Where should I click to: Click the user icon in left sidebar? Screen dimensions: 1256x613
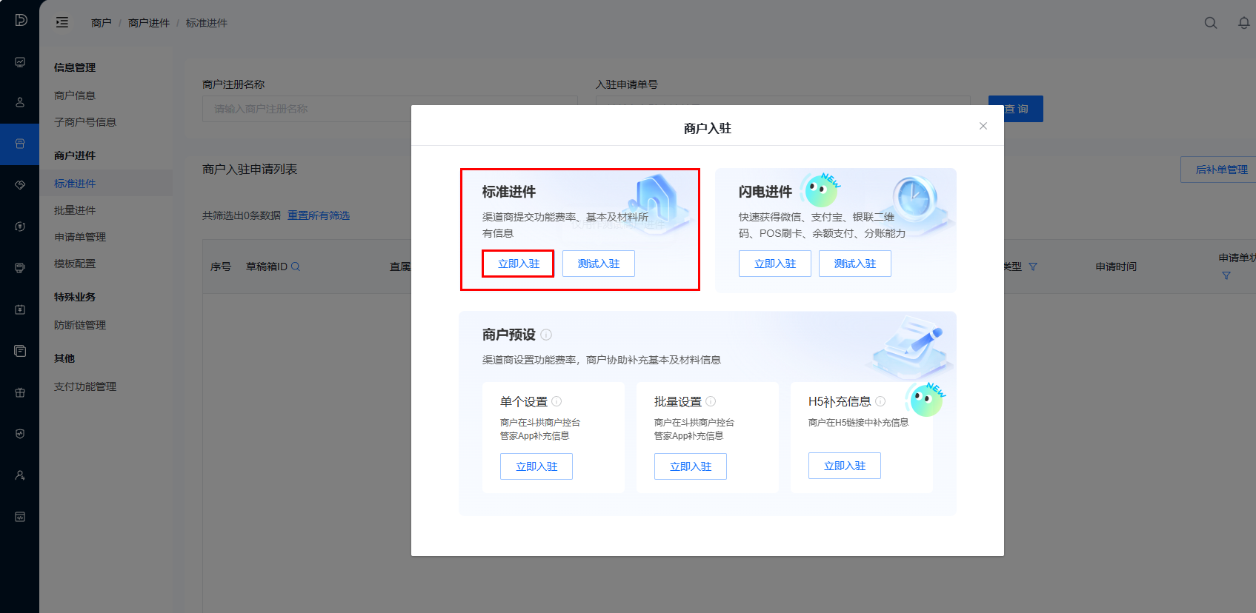tap(20, 102)
